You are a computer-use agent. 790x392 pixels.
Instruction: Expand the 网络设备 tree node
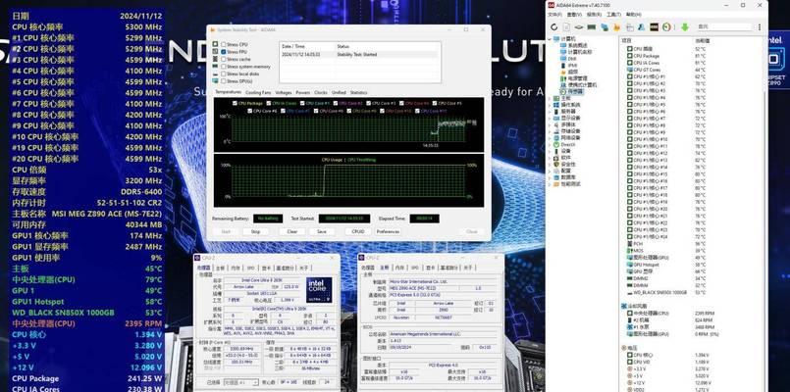(550, 138)
